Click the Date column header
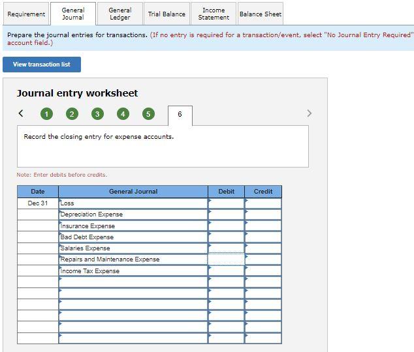The width and height of the screenshot is (414, 352). click(x=38, y=192)
